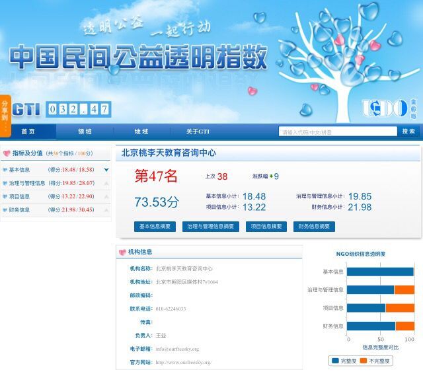
Task: Click heart icon beside 指标及分值 heading
Action: (7, 153)
